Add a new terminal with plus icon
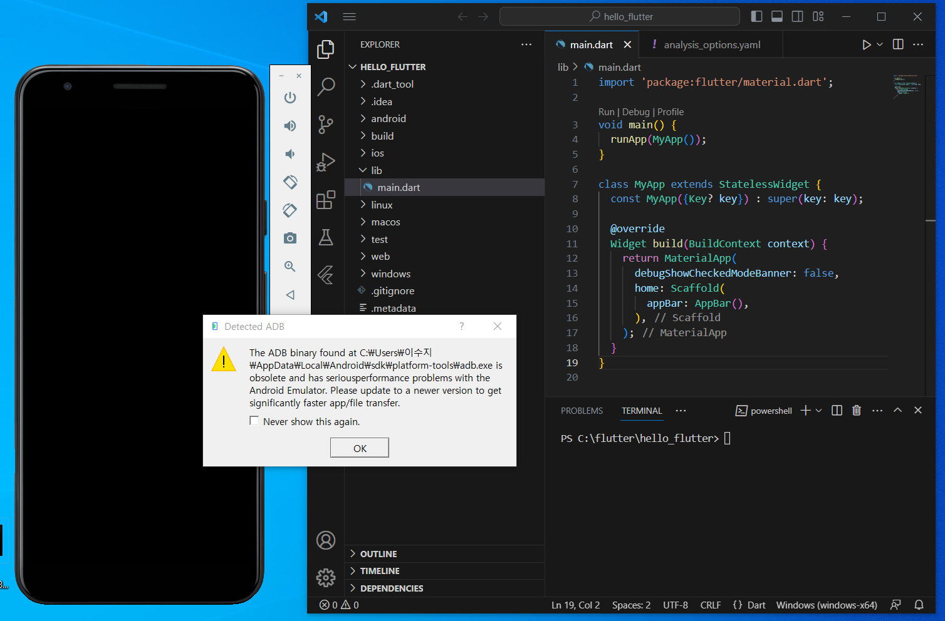This screenshot has height=621, width=945. click(806, 411)
